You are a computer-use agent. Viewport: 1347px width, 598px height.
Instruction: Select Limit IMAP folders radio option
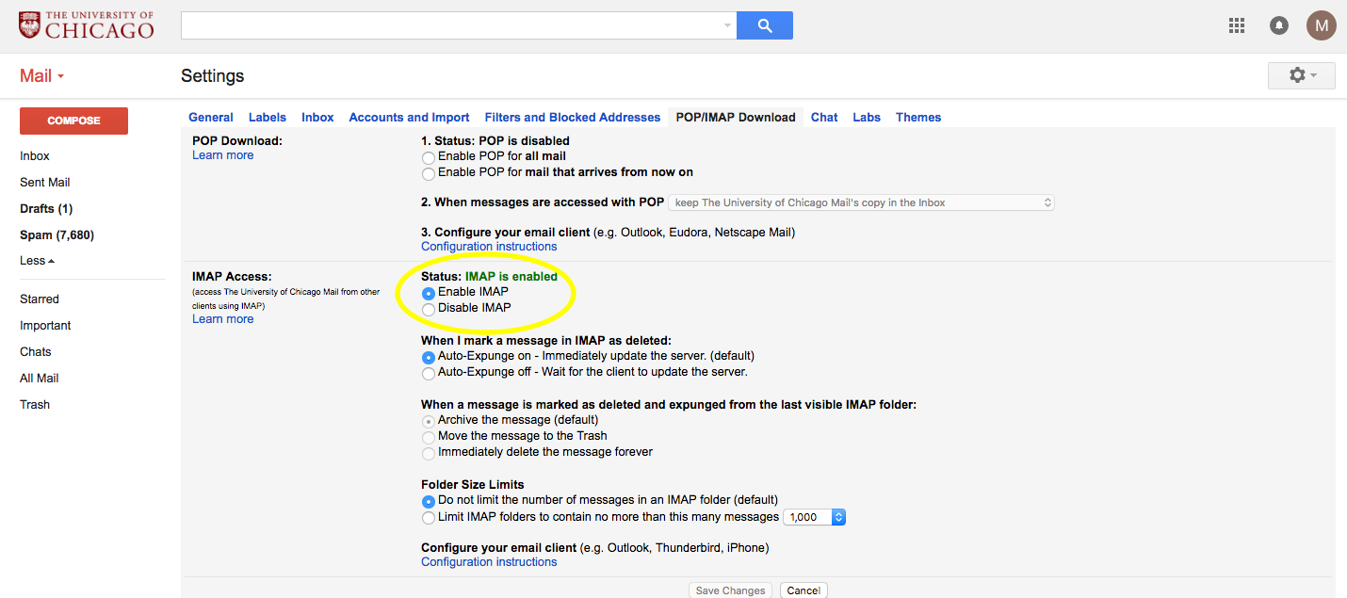429,517
